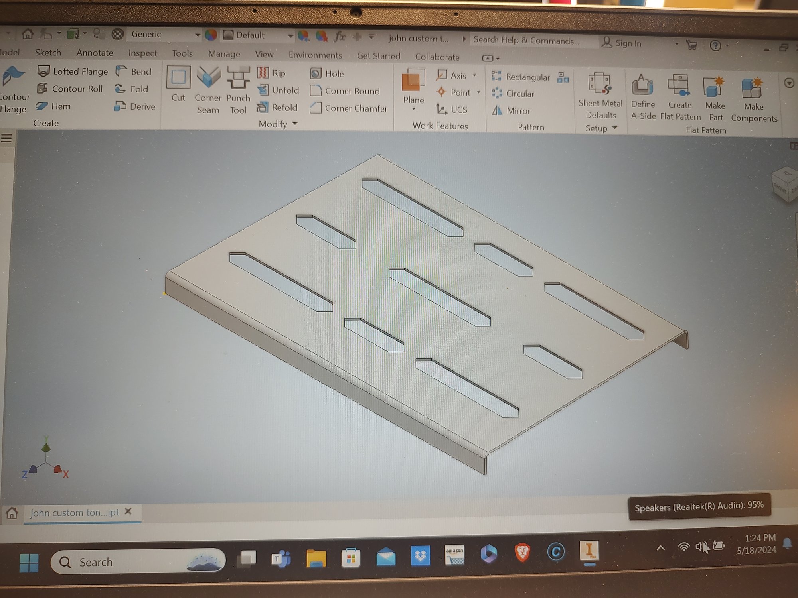Open the Punch Tool
Viewport: 798px width, 598px height.
click(x=238, y=78)
